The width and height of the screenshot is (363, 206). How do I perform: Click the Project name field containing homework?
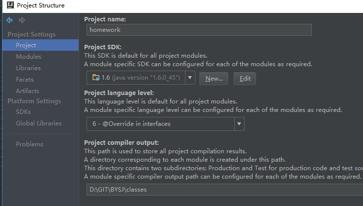point(199,30)
